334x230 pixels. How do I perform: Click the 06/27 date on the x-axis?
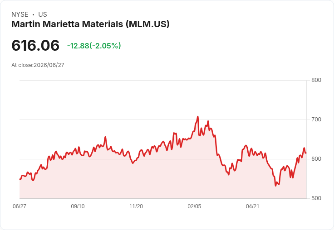pos(20,206)
